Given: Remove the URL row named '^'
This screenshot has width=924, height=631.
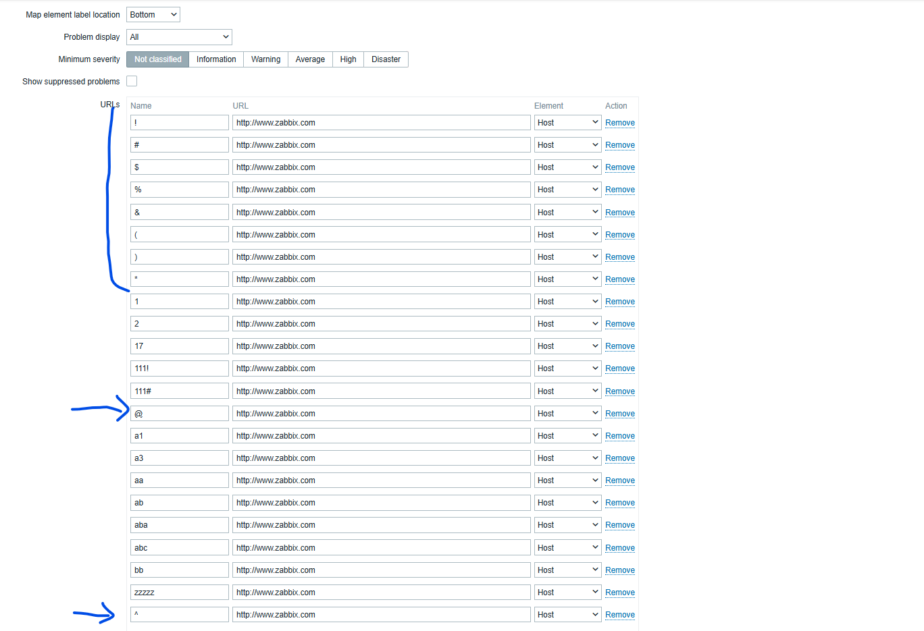Looking at the screenshot, I should click(x=620, y=615).
